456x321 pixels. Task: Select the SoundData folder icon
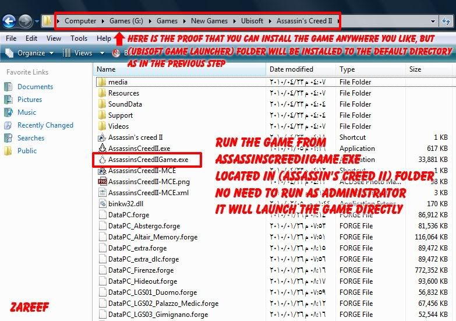pos(102,104)
